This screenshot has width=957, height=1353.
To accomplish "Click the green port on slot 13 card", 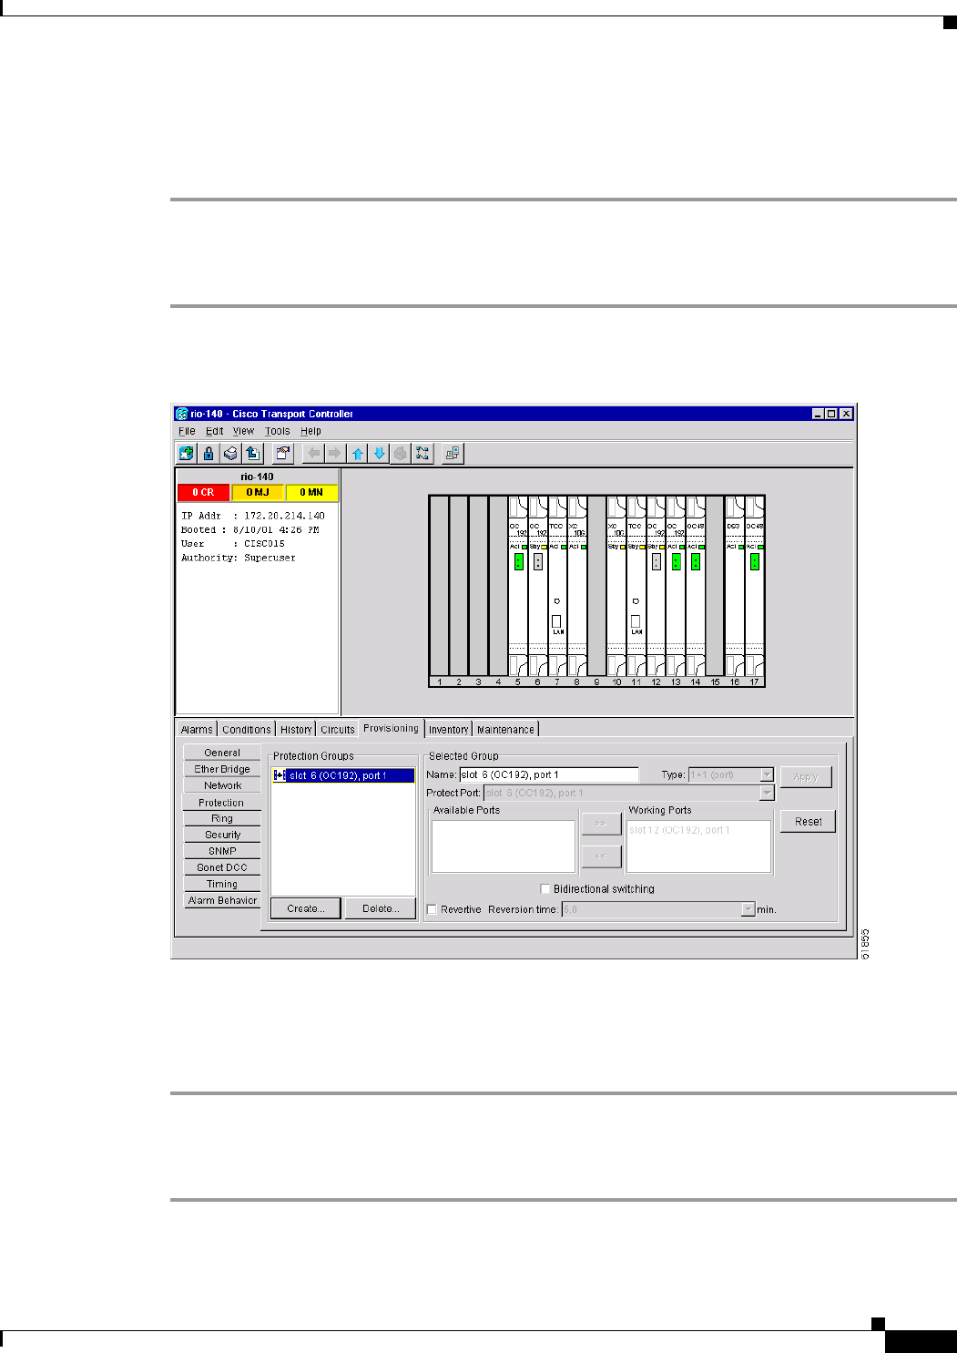I will point(676,561).
